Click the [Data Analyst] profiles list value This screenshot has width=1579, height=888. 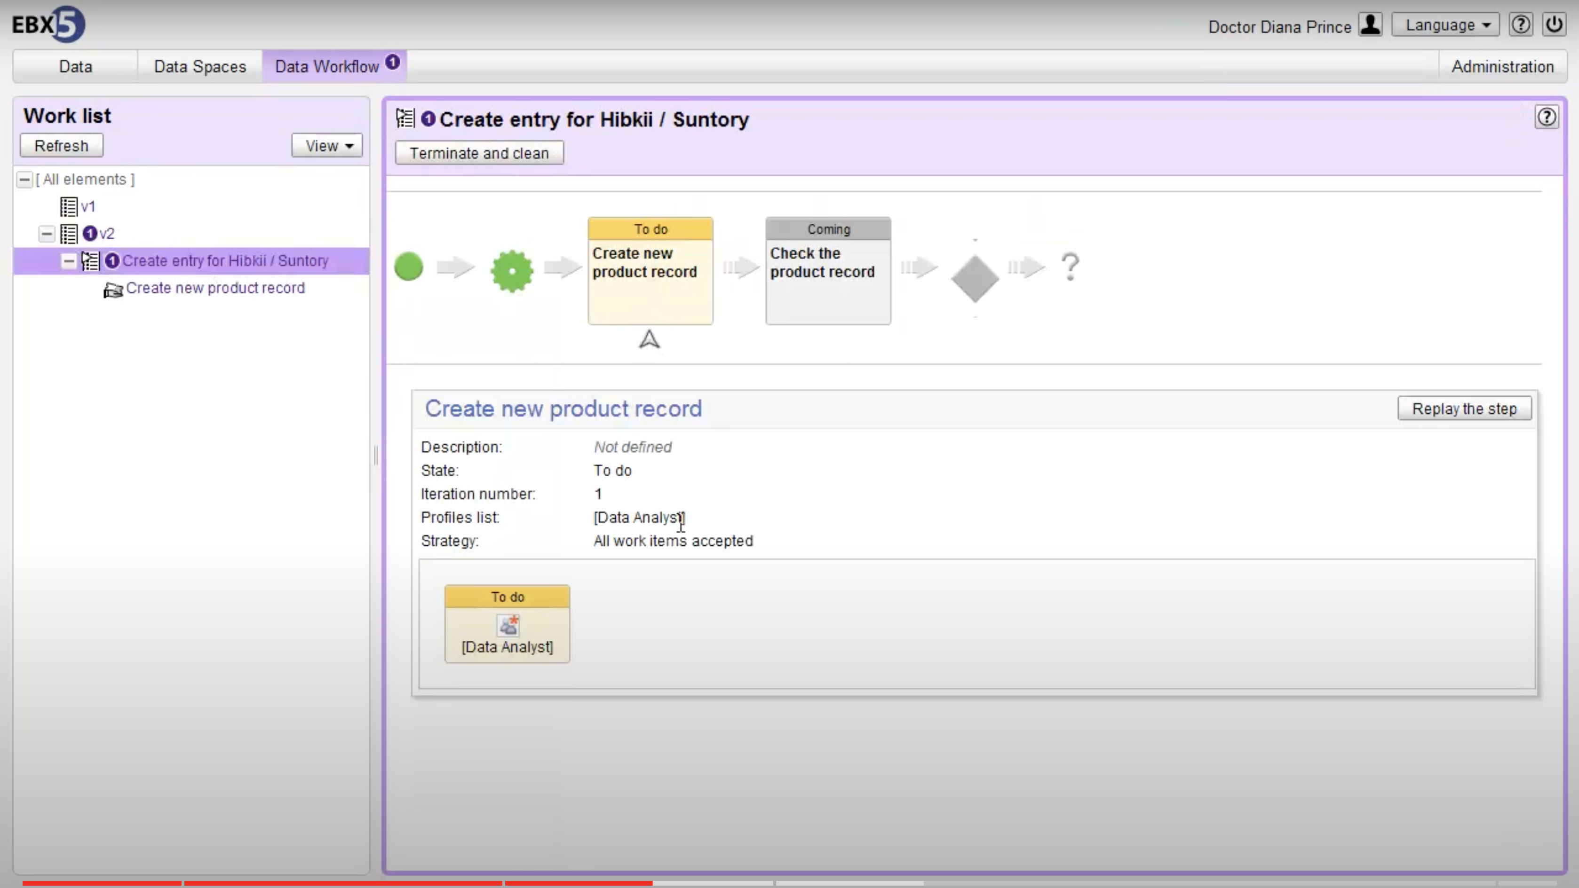639,518
